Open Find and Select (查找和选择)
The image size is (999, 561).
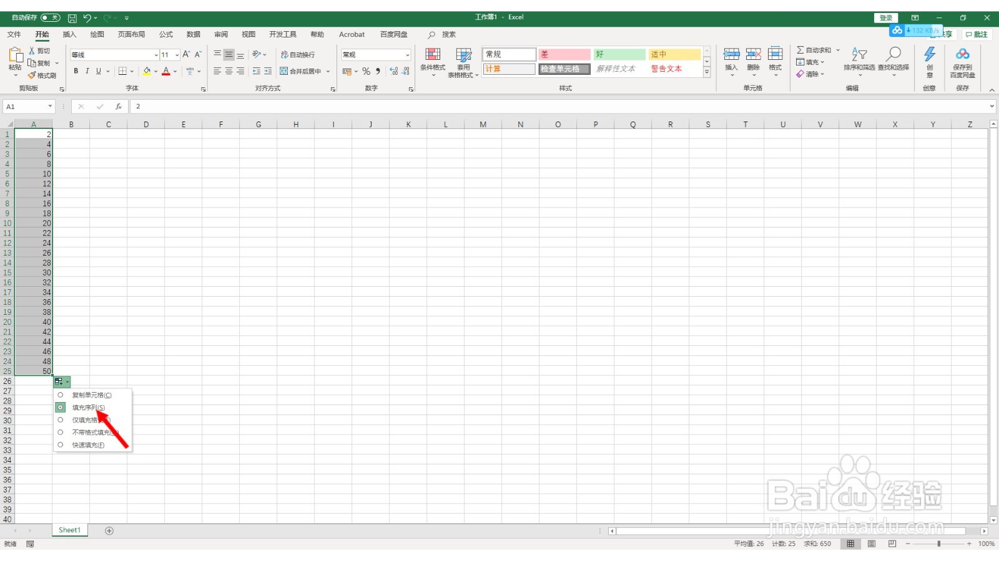[893, 61]
